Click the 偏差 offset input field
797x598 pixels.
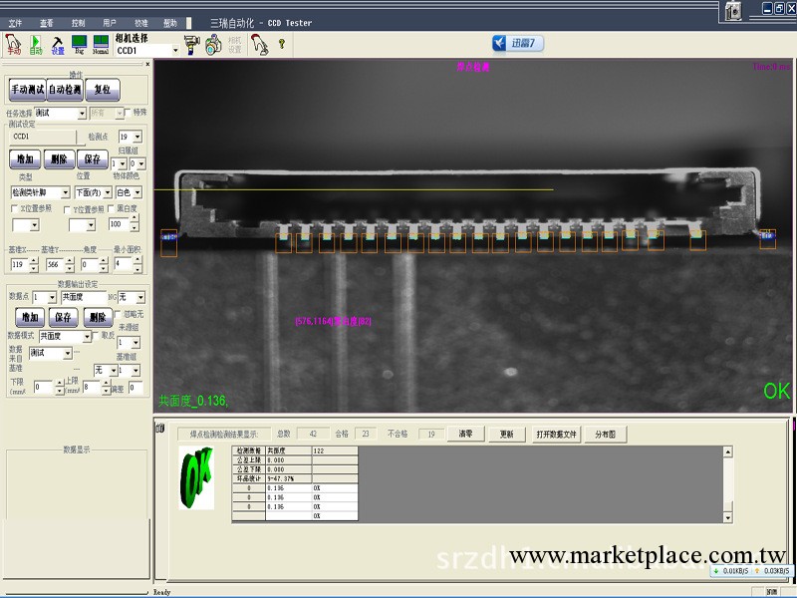coord(135,388)
